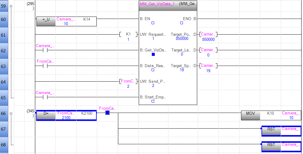
Task: Click the EN pin state indicator square
Action: click(x=153, y=23)
